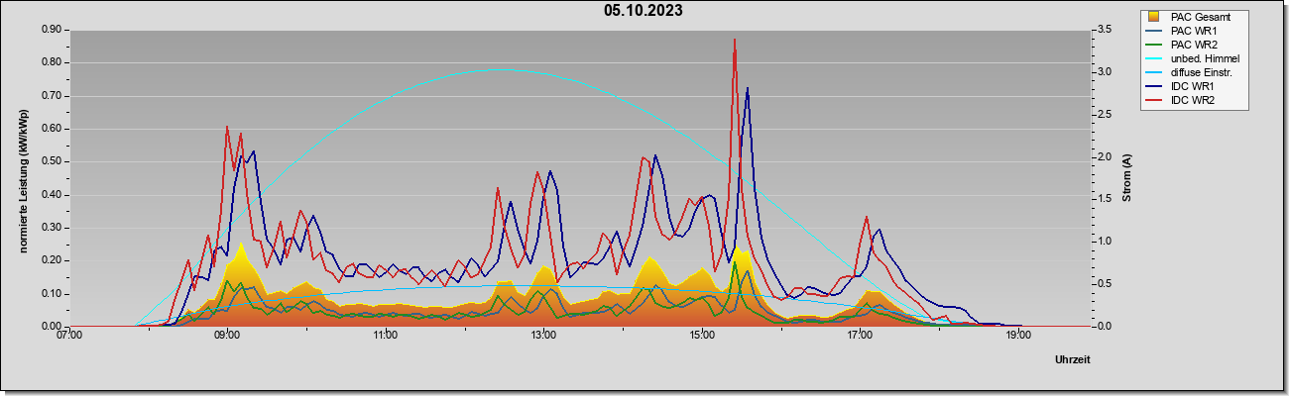Click the 15:00 time axis tick
This screenshot has height=396, width=1289.
click(701, 336)
